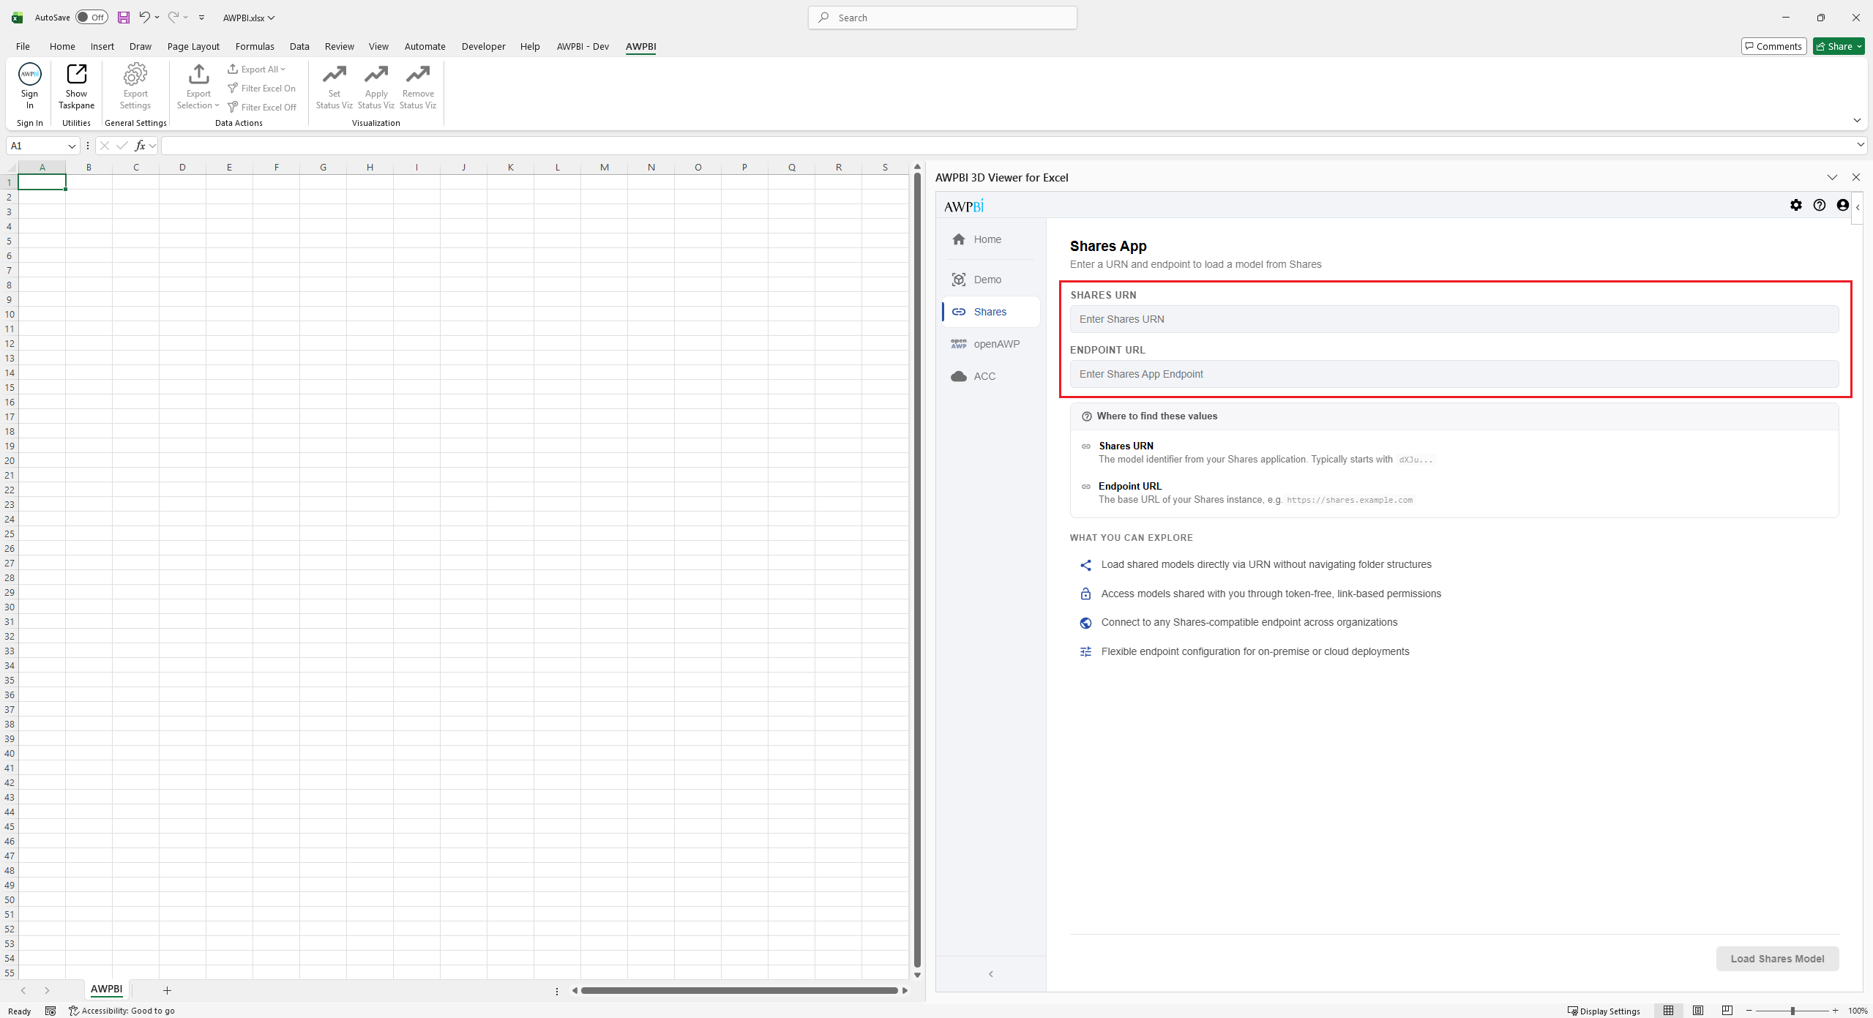
Task: Click the Select All corner triangle
Action: coord(11,168)
